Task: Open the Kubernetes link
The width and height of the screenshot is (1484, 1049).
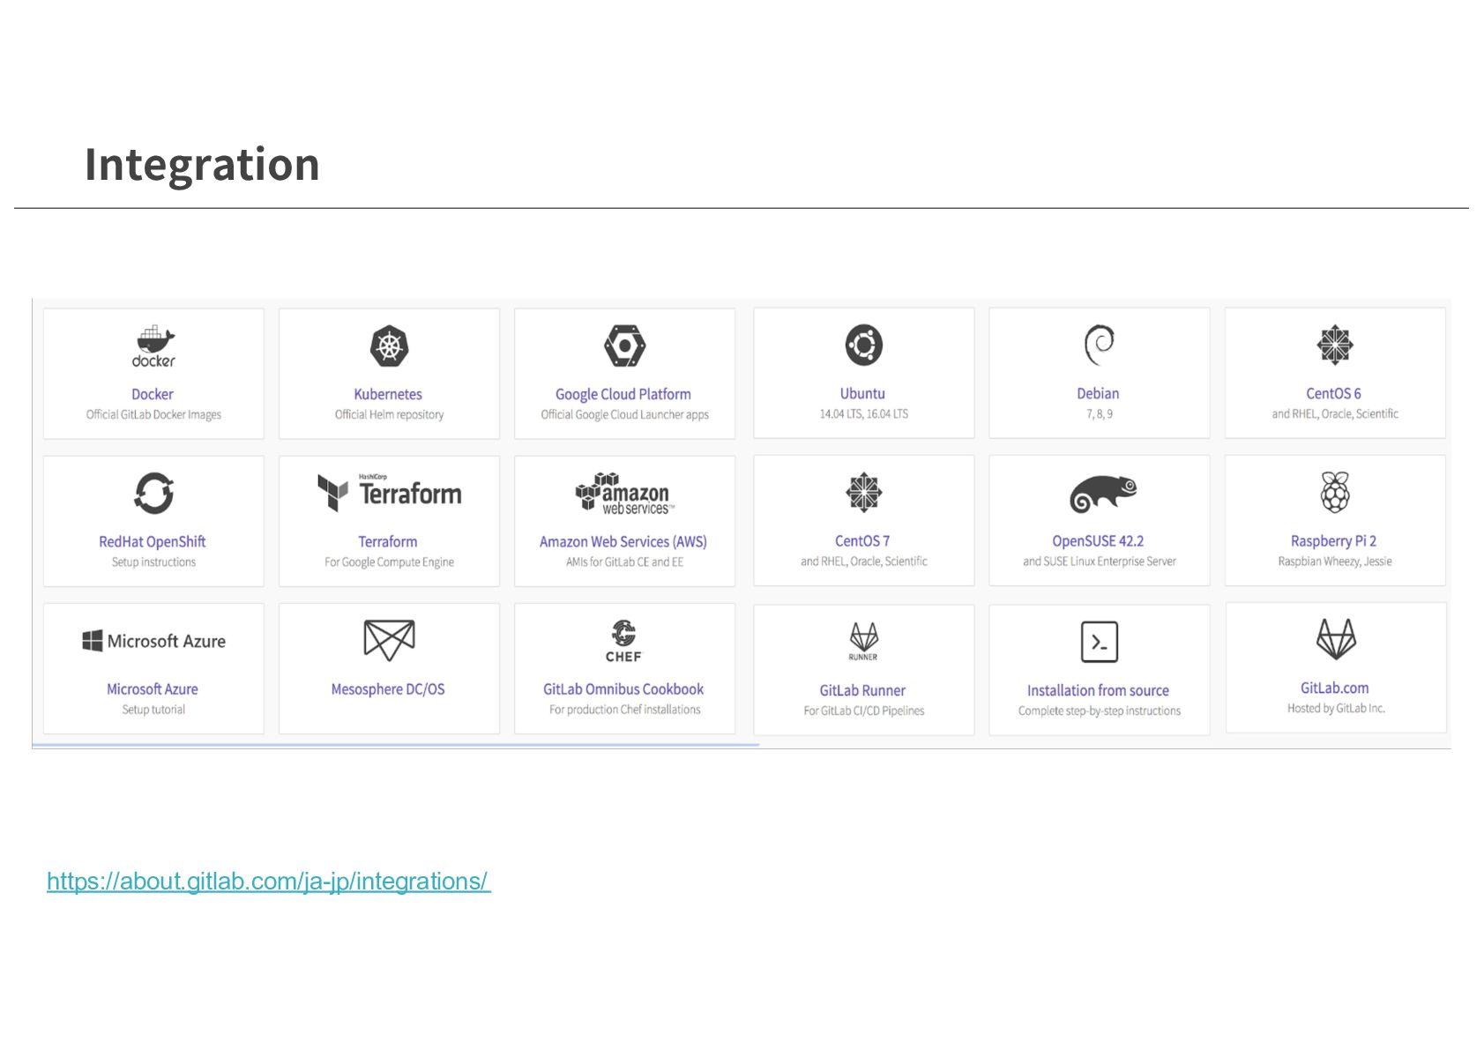Action: point(388,394)
